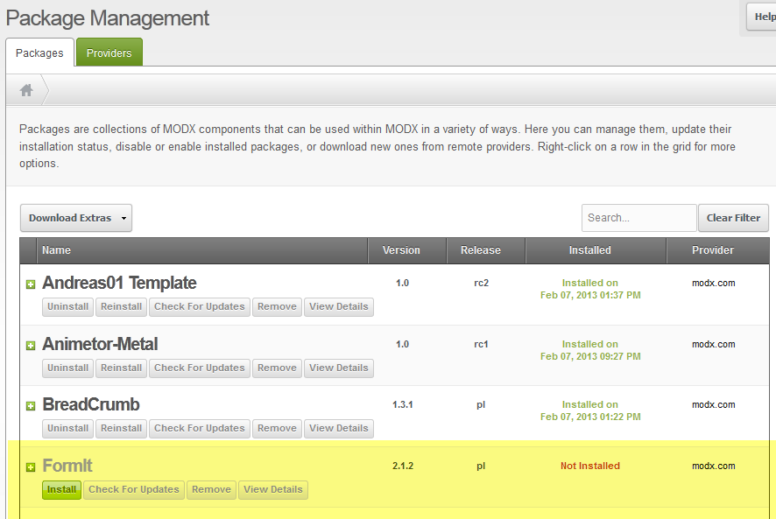Screen dimensions: 776x519
Task: Sort by the Installed column header
Action: (589, 250)
